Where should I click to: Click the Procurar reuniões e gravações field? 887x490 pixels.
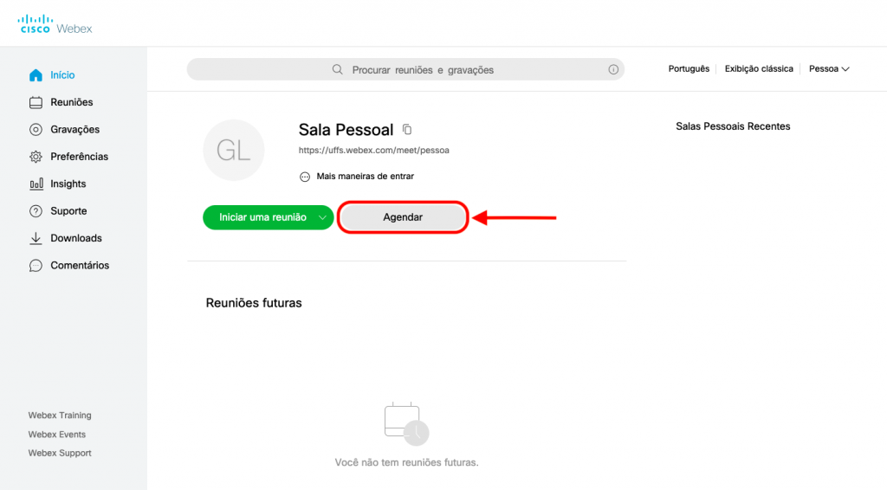(423, 69)
